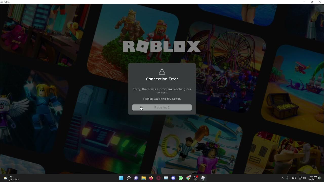324x182 pixels.
Task: Open the notification center badge showing 2
Action: click(319, 178)
